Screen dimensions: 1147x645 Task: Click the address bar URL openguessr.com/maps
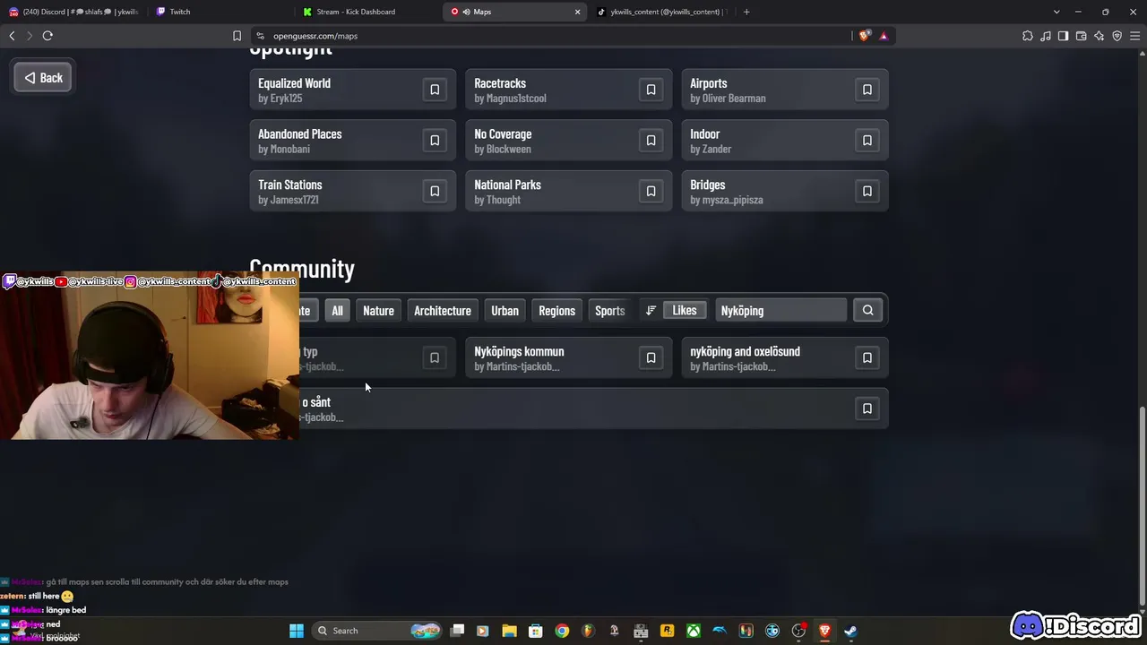click(315, 36)
